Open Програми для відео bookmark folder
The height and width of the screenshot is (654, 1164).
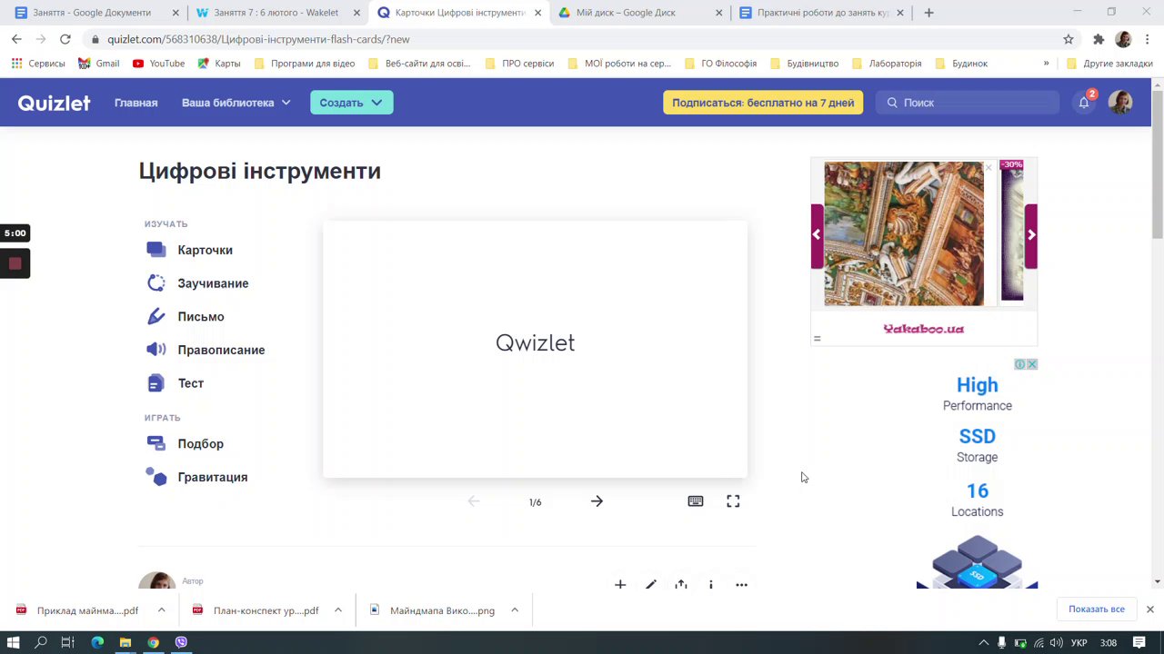click(x=304, y=64)
